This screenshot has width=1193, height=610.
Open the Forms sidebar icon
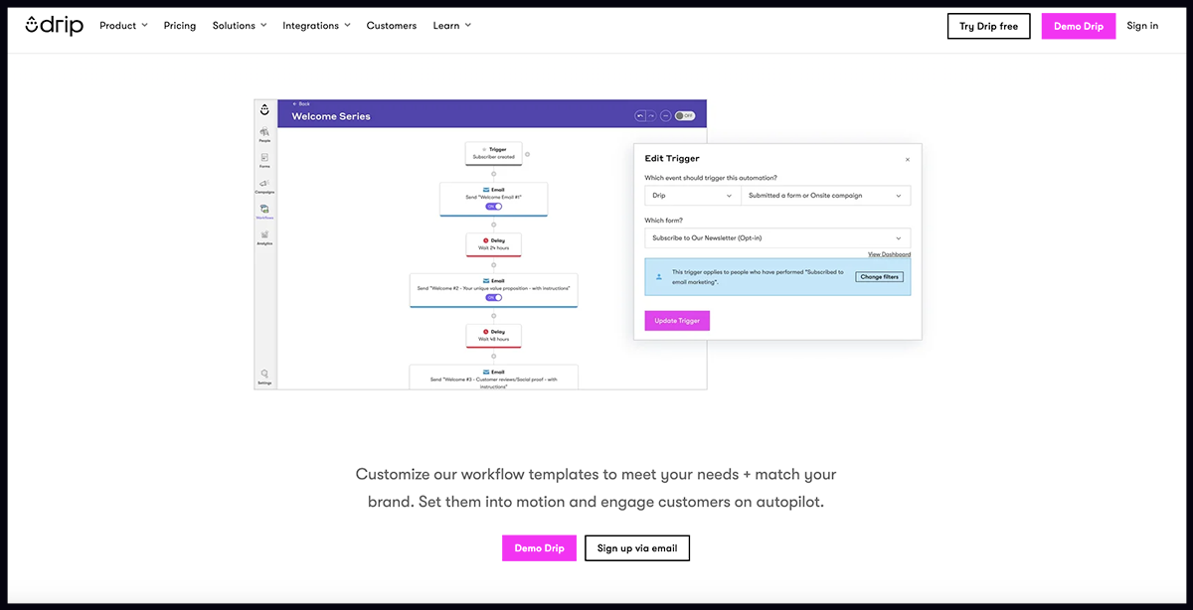pos(264,159)
